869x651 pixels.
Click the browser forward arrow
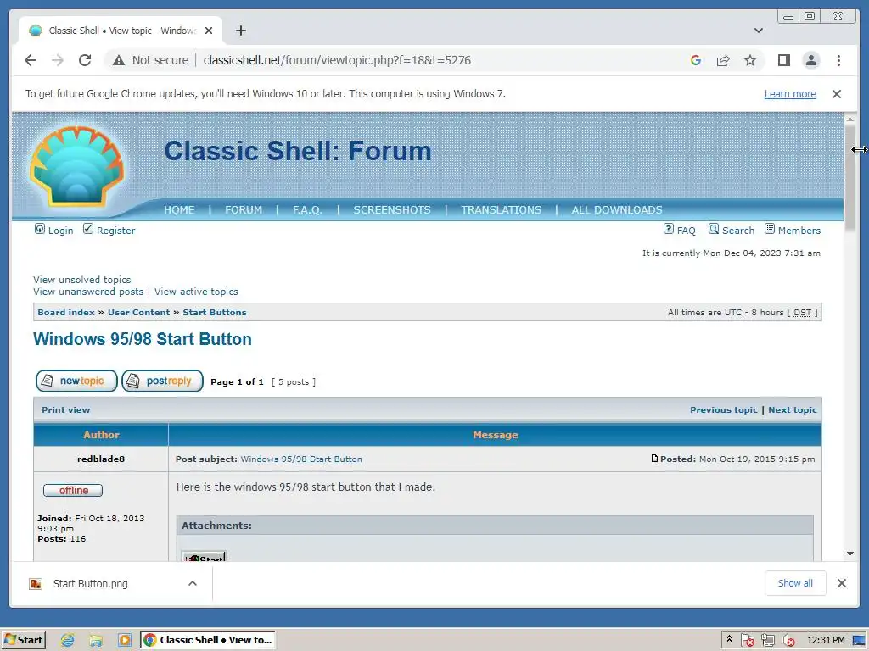click(x=58, y=60)
